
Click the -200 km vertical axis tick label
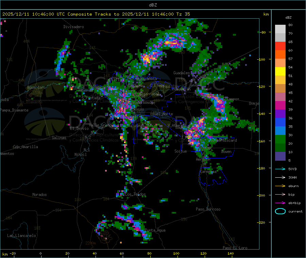click(x=262, y=195)
